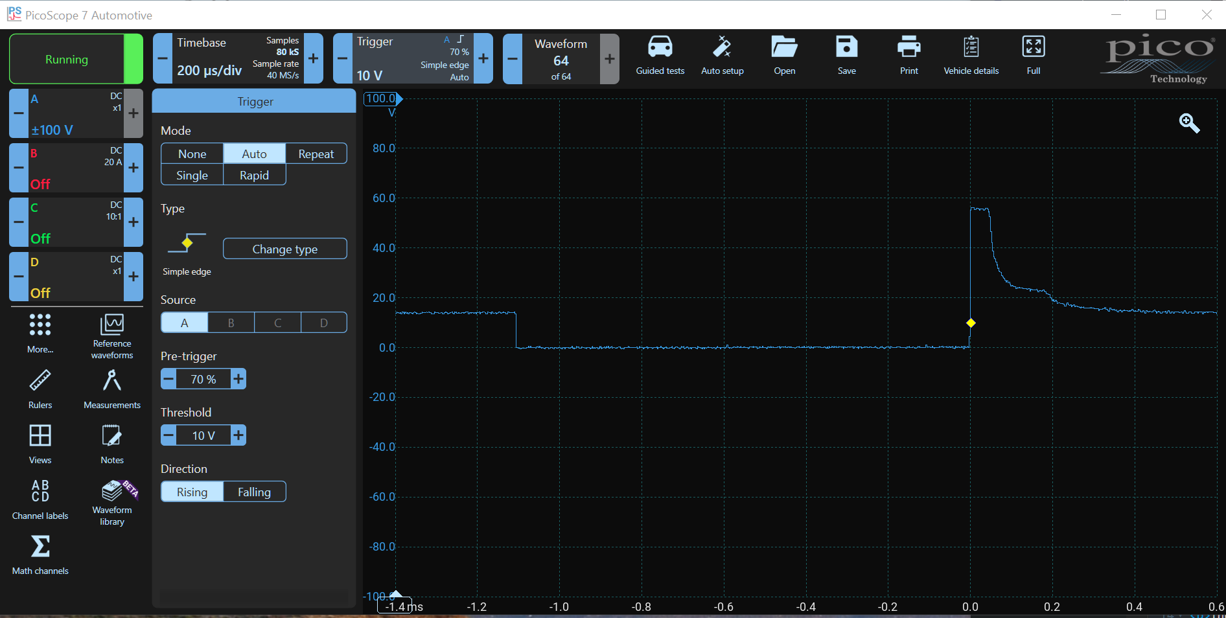The image size is (1226, 618).
Task: Stop capture with Running button
Action: point(67,59)
